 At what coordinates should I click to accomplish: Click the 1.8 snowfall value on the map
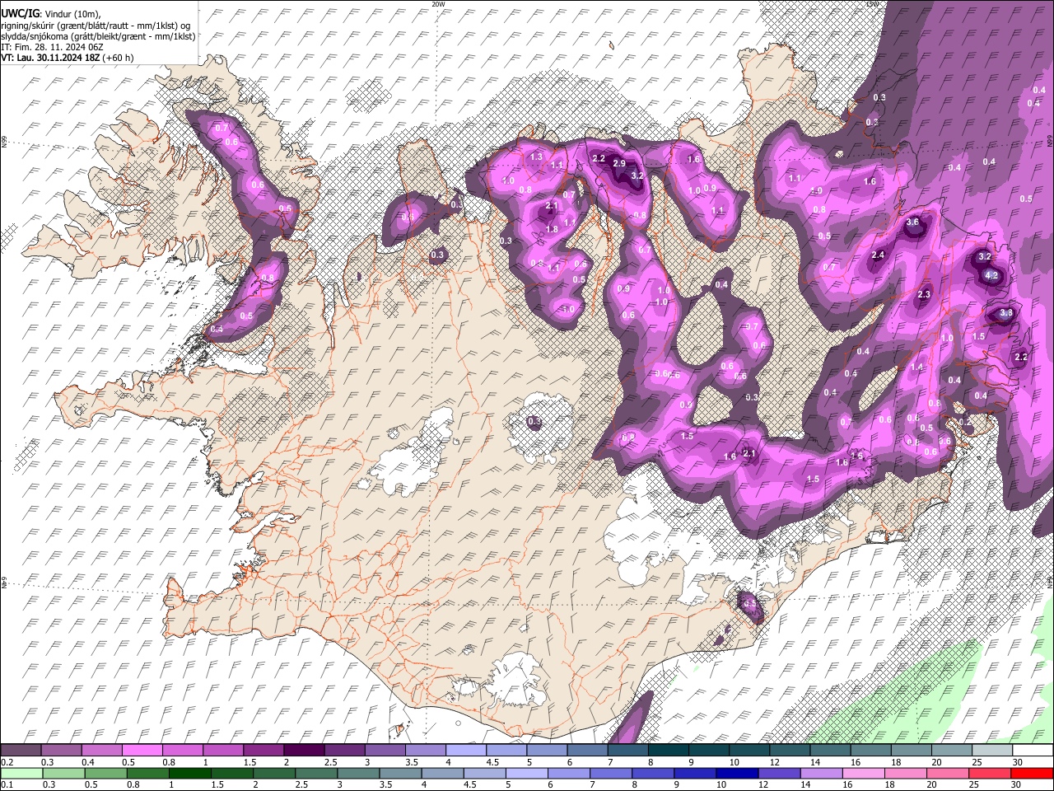coord(552,229)
